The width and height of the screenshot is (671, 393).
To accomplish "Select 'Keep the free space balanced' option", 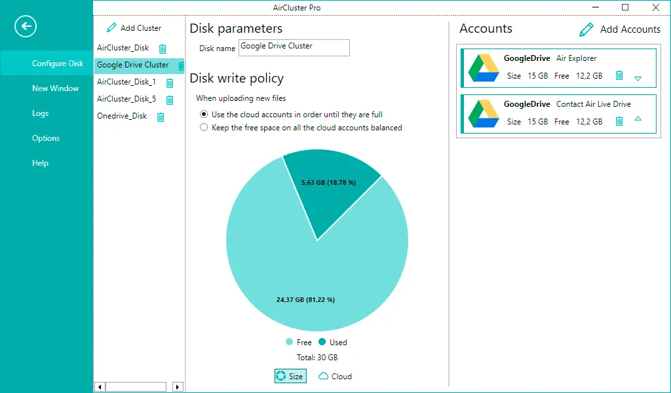I will 204,128.
